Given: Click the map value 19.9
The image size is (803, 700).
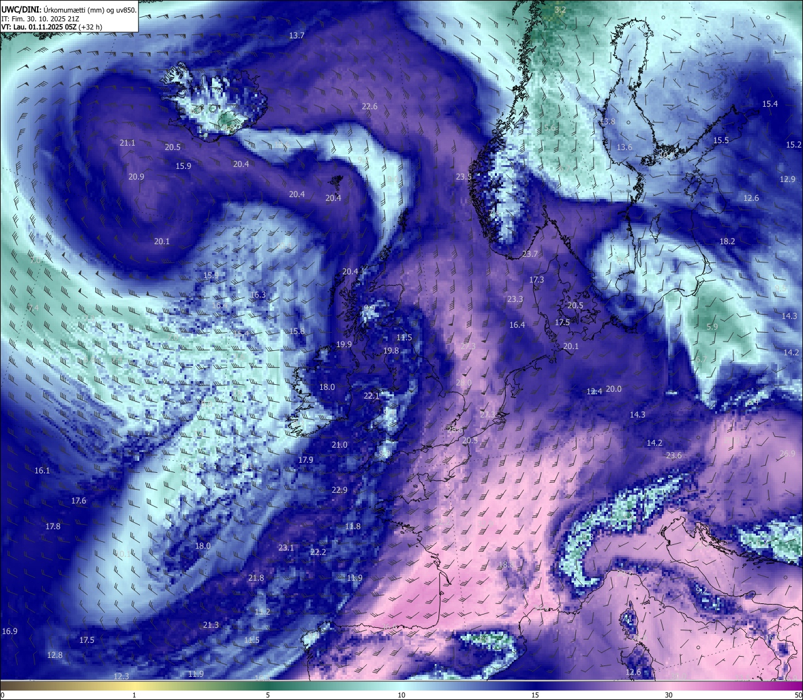Looking at the screenshot, I should pyautogui.click(x=344, y=345).
